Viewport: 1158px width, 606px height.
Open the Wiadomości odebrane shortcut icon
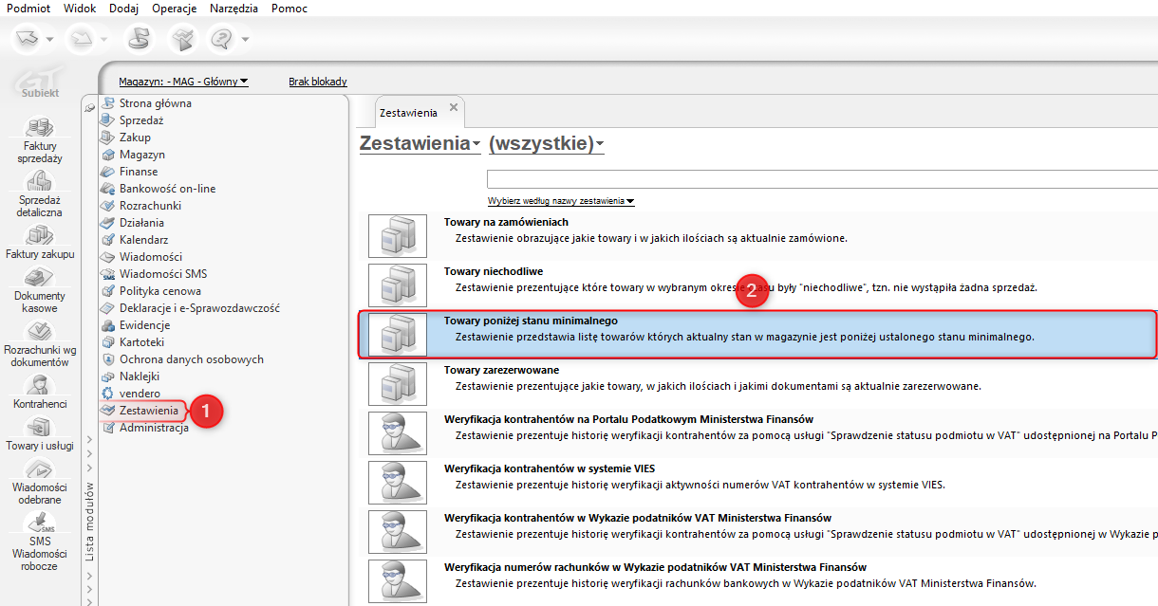[x=40, y=468]
